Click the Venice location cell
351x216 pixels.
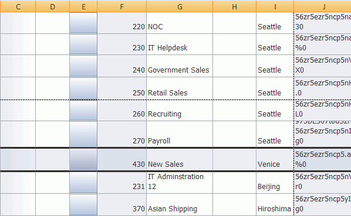(x=275, y=160)
